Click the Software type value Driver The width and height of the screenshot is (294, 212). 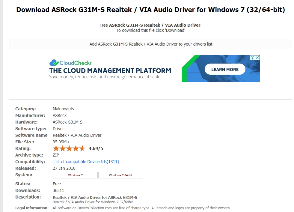coord(58,129)
